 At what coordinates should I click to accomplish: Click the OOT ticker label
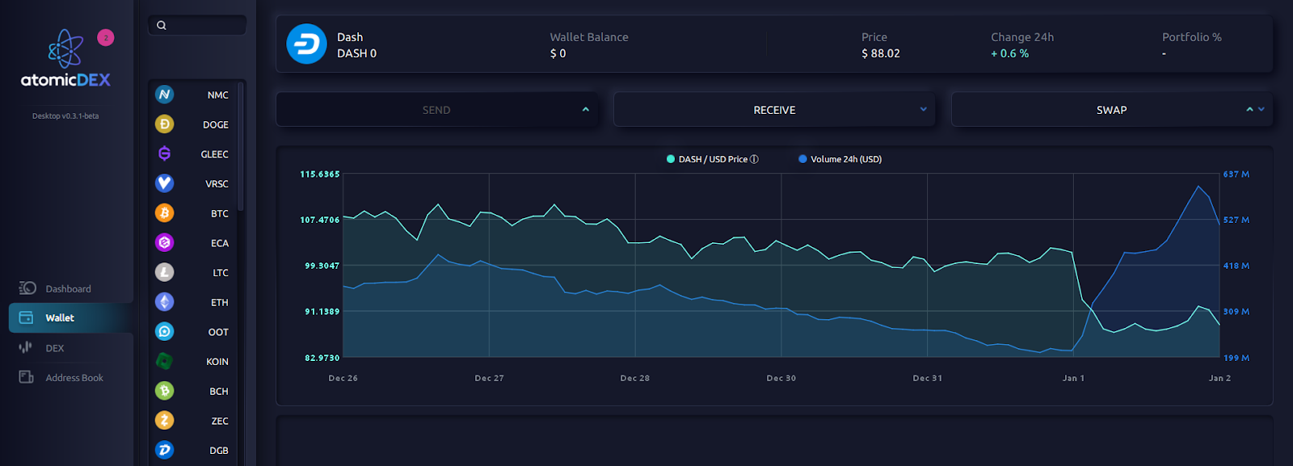point(218,331)
